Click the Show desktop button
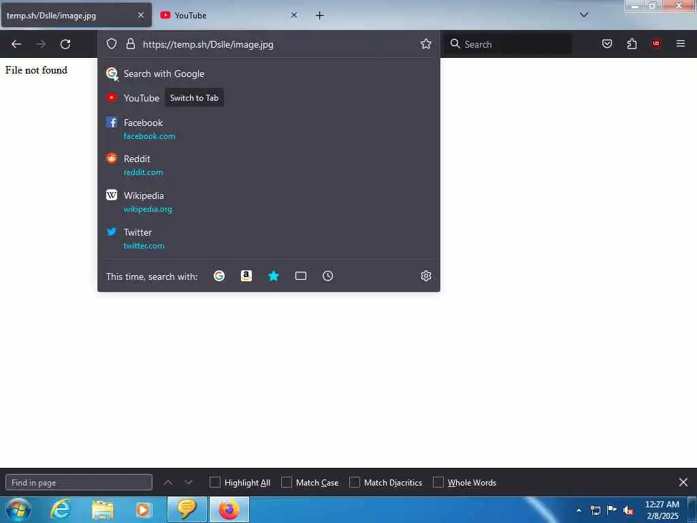This screenshot has width=697, height=523. pyautogui.click(x=692, y=509)
